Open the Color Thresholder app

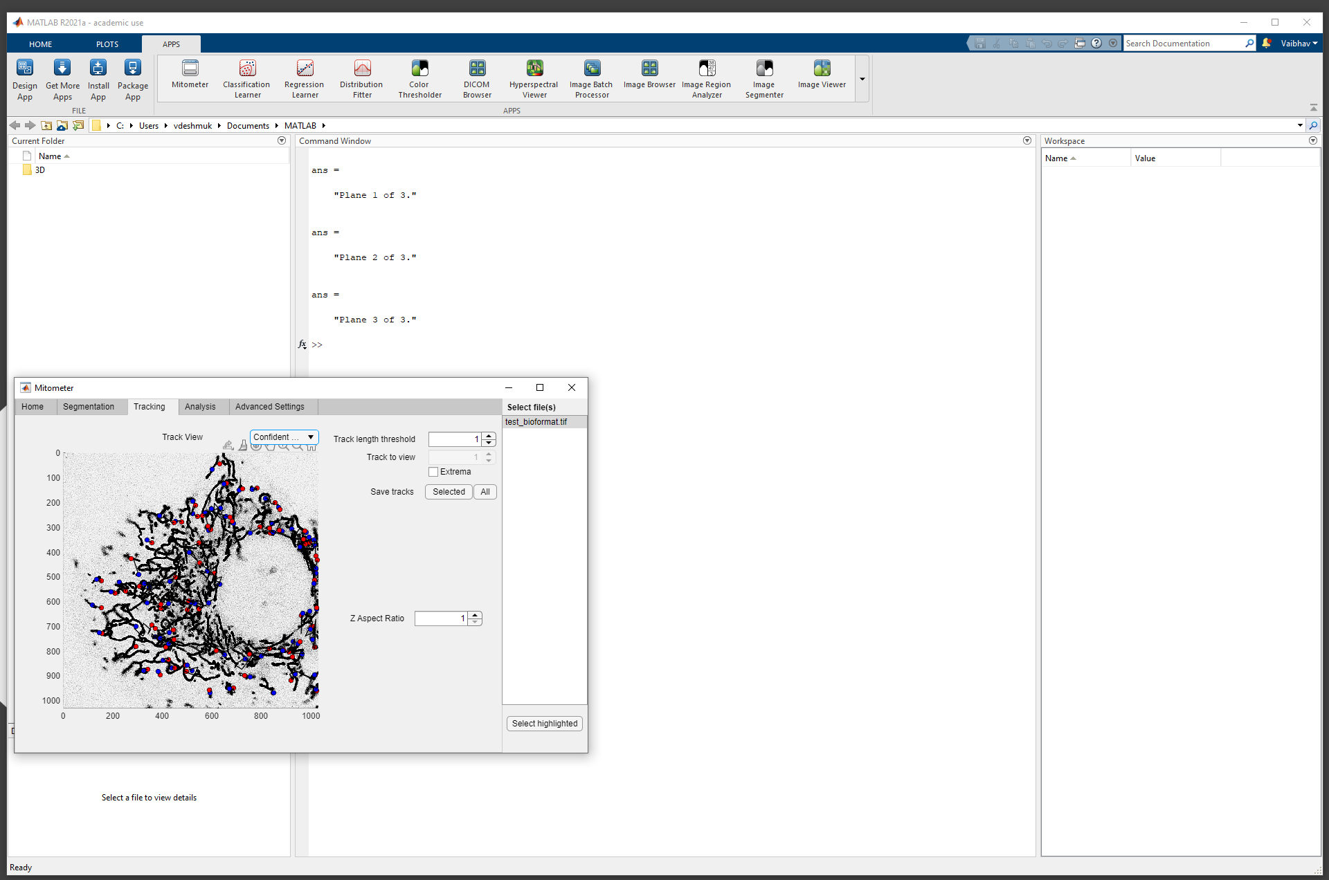[419, 77]
